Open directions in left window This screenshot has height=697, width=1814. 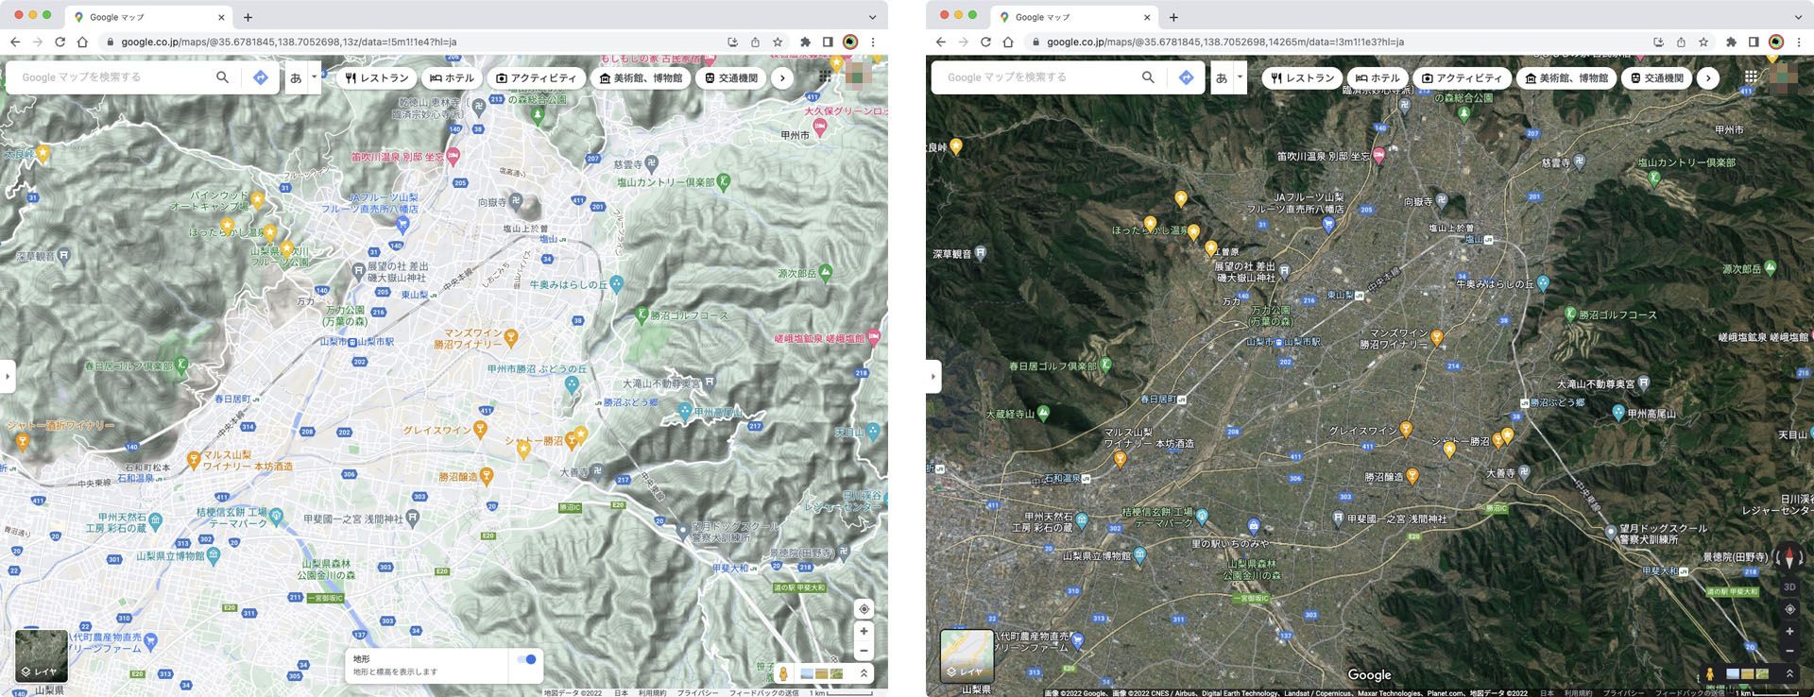[x=261, y=77]
